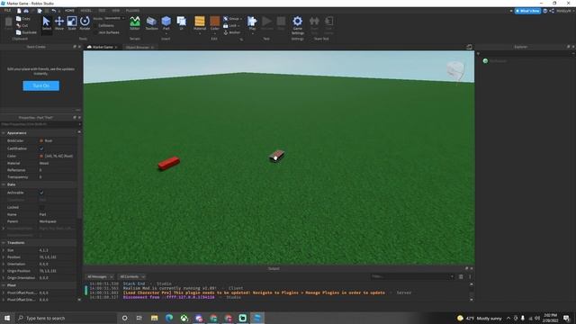Click the Copy clipboard icon
Image resolution: width=576 pixels, height=324 pixels.
[18, 18]
